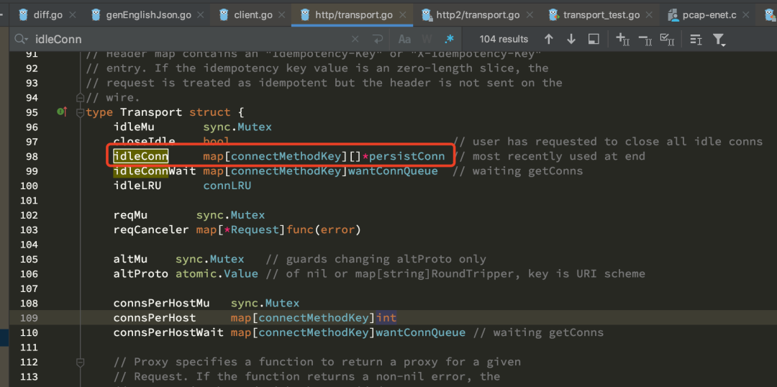777x387 pixels.
Task: Click 'int' type on line 109
Action: point(386,318)
